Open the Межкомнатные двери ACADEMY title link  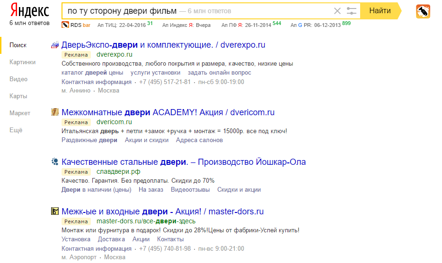pos(168,112)
